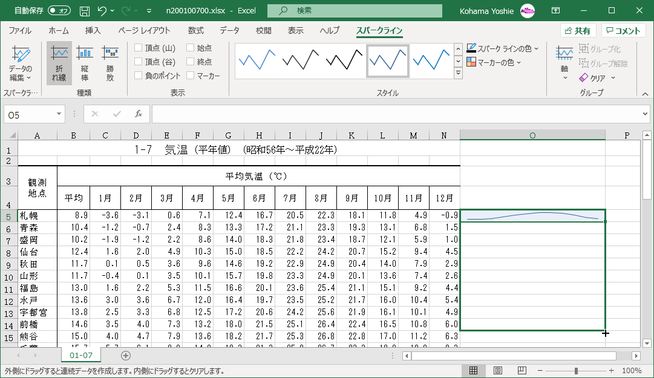The height and width of the screenshot is (378, 654).
Task: Click the 共有 share button
Action: [578, 31]
